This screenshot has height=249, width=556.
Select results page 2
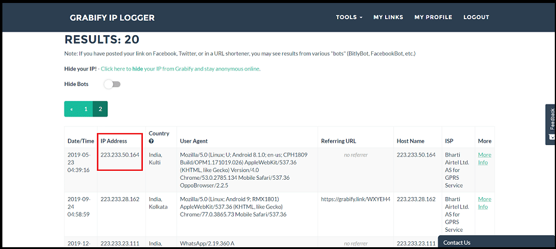(100, 109)
